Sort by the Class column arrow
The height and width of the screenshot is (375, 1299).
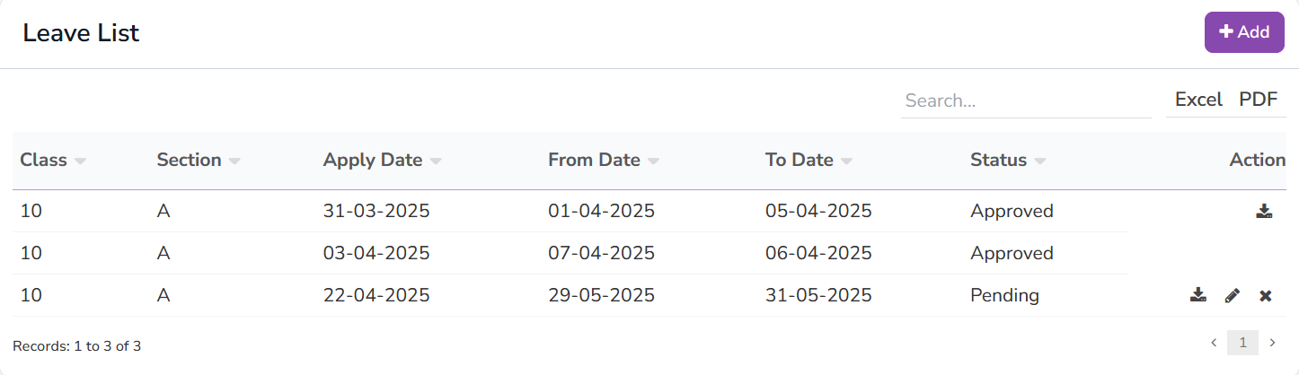[81, 161]
